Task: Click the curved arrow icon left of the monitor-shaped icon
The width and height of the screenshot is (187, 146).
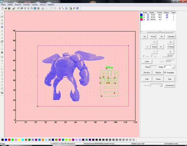Action: [18, 8]
